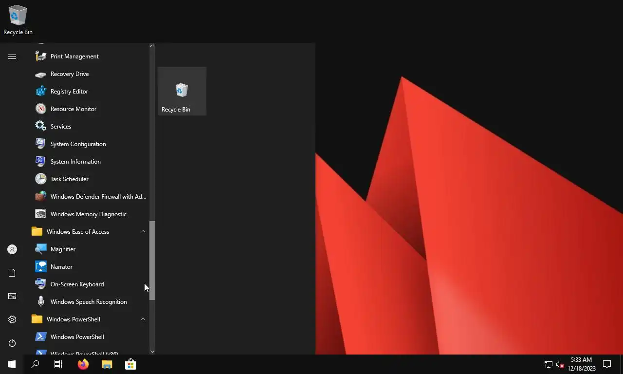Open Settings gear in the Start sidebar

tap(12, 319)
